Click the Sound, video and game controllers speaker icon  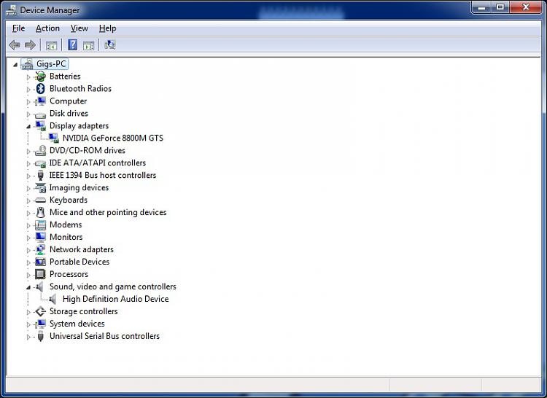(x=40, y=286)
